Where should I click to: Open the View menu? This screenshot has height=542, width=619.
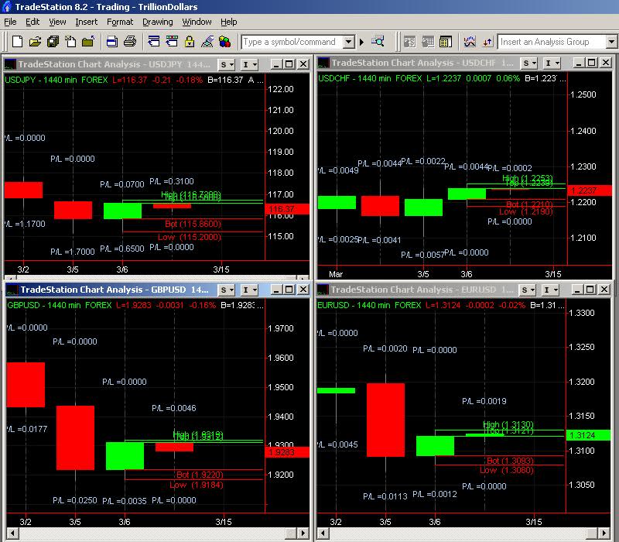57,22
